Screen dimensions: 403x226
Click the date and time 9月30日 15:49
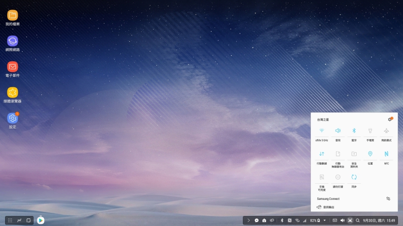click(x=379, y=220)
